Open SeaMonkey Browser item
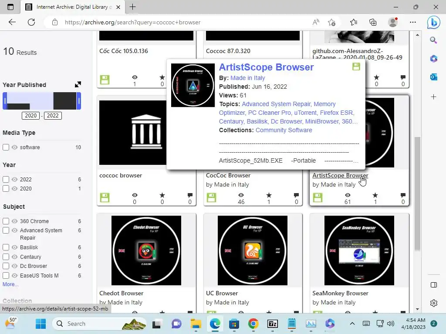 pos(340,293)
